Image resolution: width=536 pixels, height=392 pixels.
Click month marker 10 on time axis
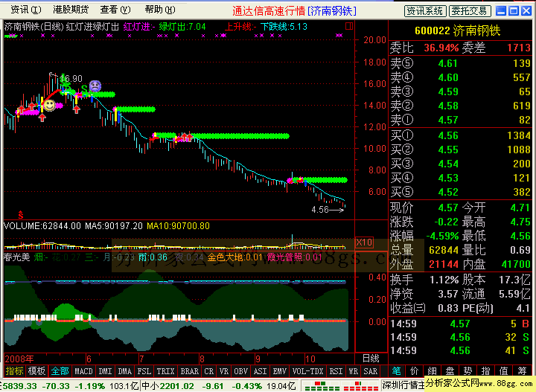[x=310, y=359]
